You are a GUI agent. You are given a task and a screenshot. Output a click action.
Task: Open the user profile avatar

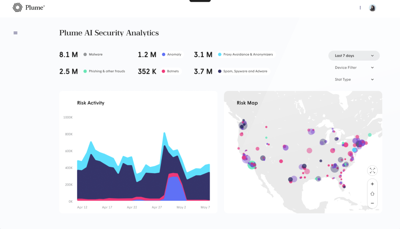(372, 8)
